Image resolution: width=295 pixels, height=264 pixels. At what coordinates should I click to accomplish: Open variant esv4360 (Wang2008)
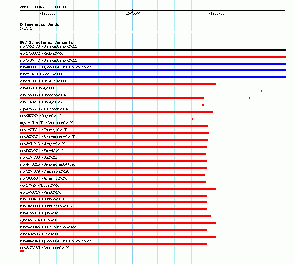[38, 88]
